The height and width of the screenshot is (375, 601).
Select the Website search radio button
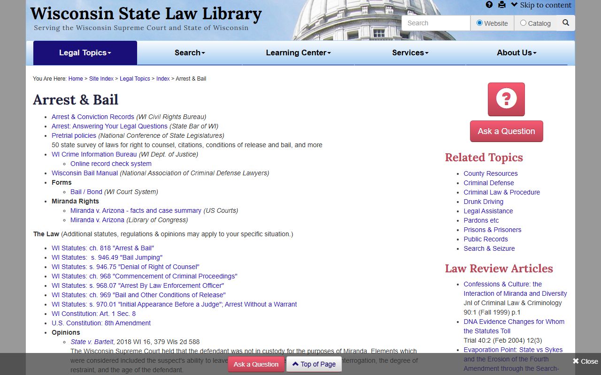479,22
